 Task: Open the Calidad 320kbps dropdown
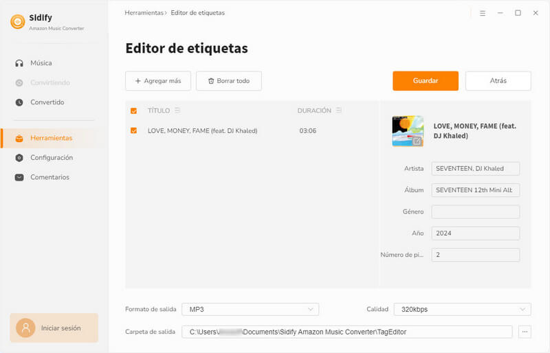[x=462, y=310]
